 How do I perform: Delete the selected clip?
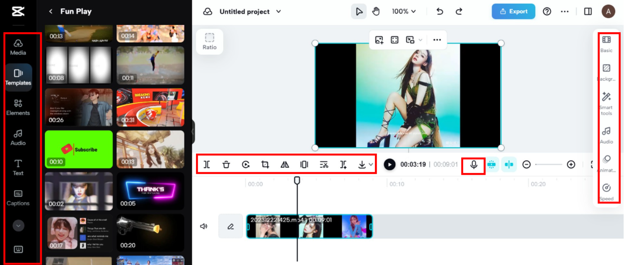(226, 164)
